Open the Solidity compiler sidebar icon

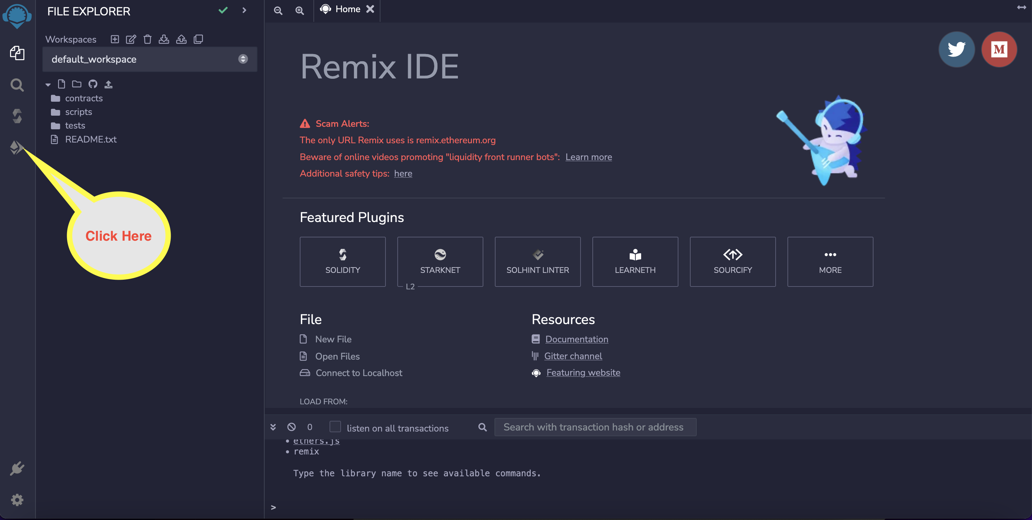(17, 116)
